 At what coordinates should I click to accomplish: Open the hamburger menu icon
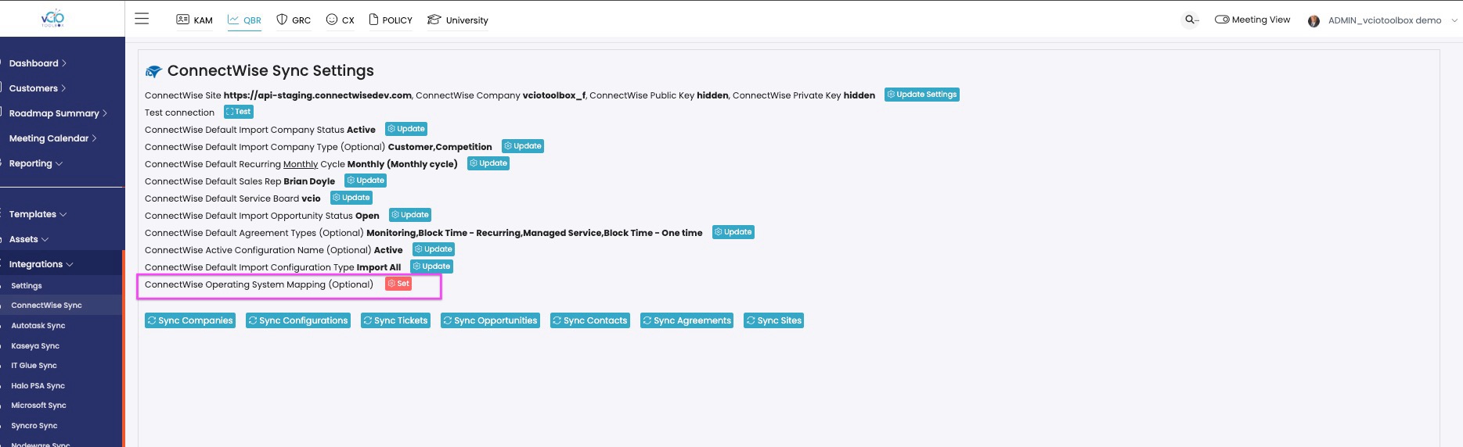tap(142, 19)
